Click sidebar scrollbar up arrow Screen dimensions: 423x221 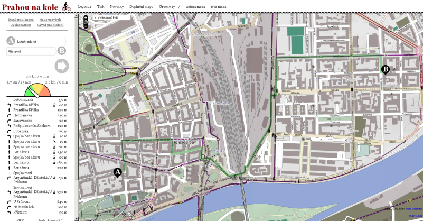[77, 16]
